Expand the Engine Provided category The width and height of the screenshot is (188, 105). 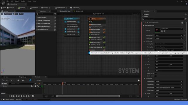(x=37, y=30)
